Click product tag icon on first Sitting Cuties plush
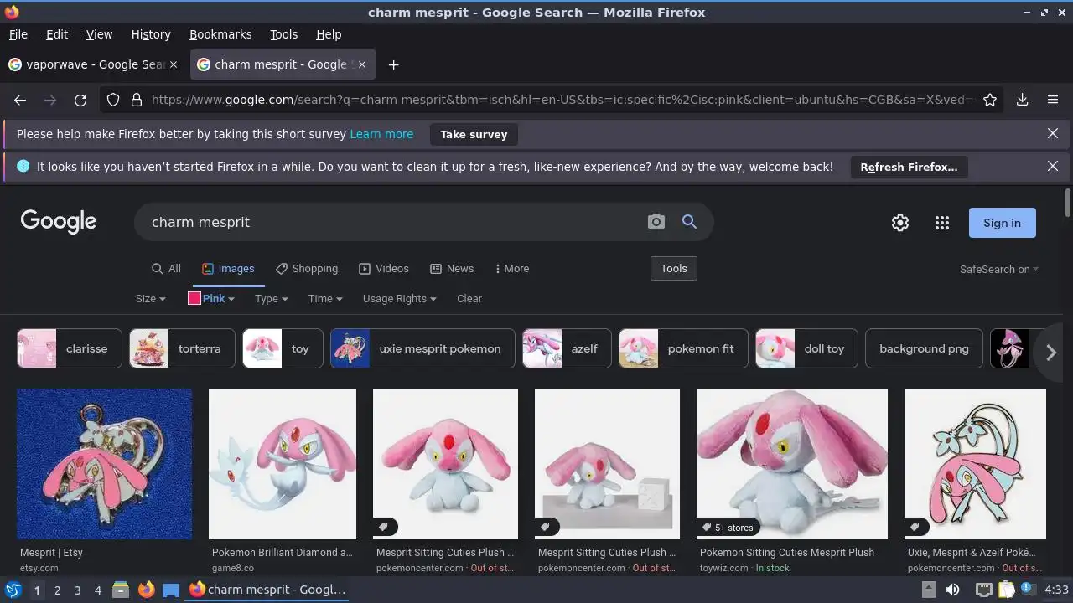Image resolution: width=1073 pixels, height=603 pixels. tap(384, 527)
